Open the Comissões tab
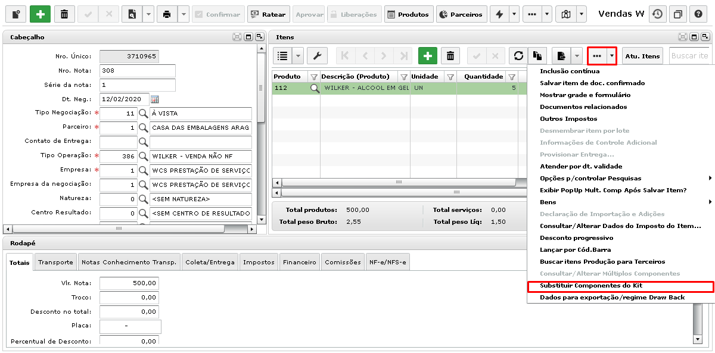The height and width of the screenshot is (353, 715). point(343,262)
